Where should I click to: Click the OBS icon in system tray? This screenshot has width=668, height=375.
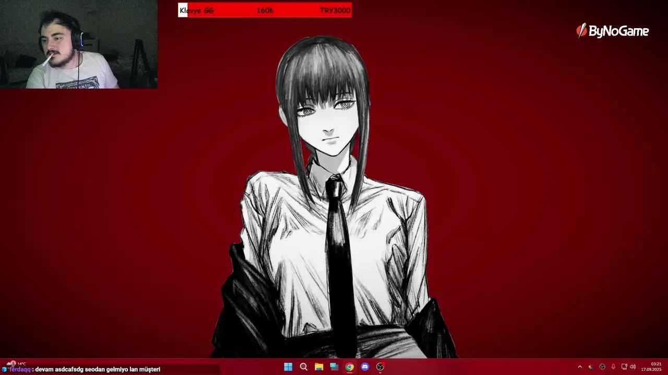602,367
